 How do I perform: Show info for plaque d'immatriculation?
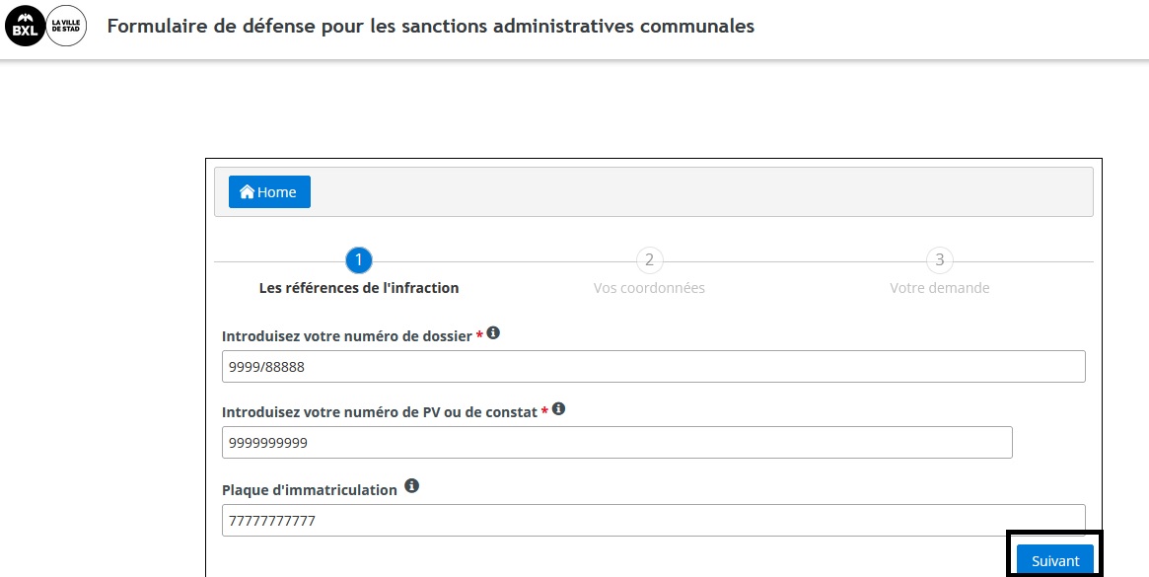pyautogui.click(x=412, y=486)
